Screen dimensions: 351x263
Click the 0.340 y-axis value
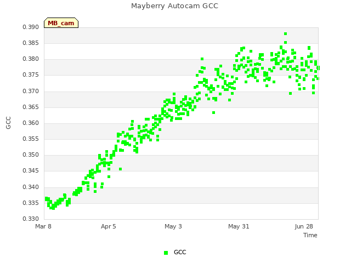coord(31,187)
